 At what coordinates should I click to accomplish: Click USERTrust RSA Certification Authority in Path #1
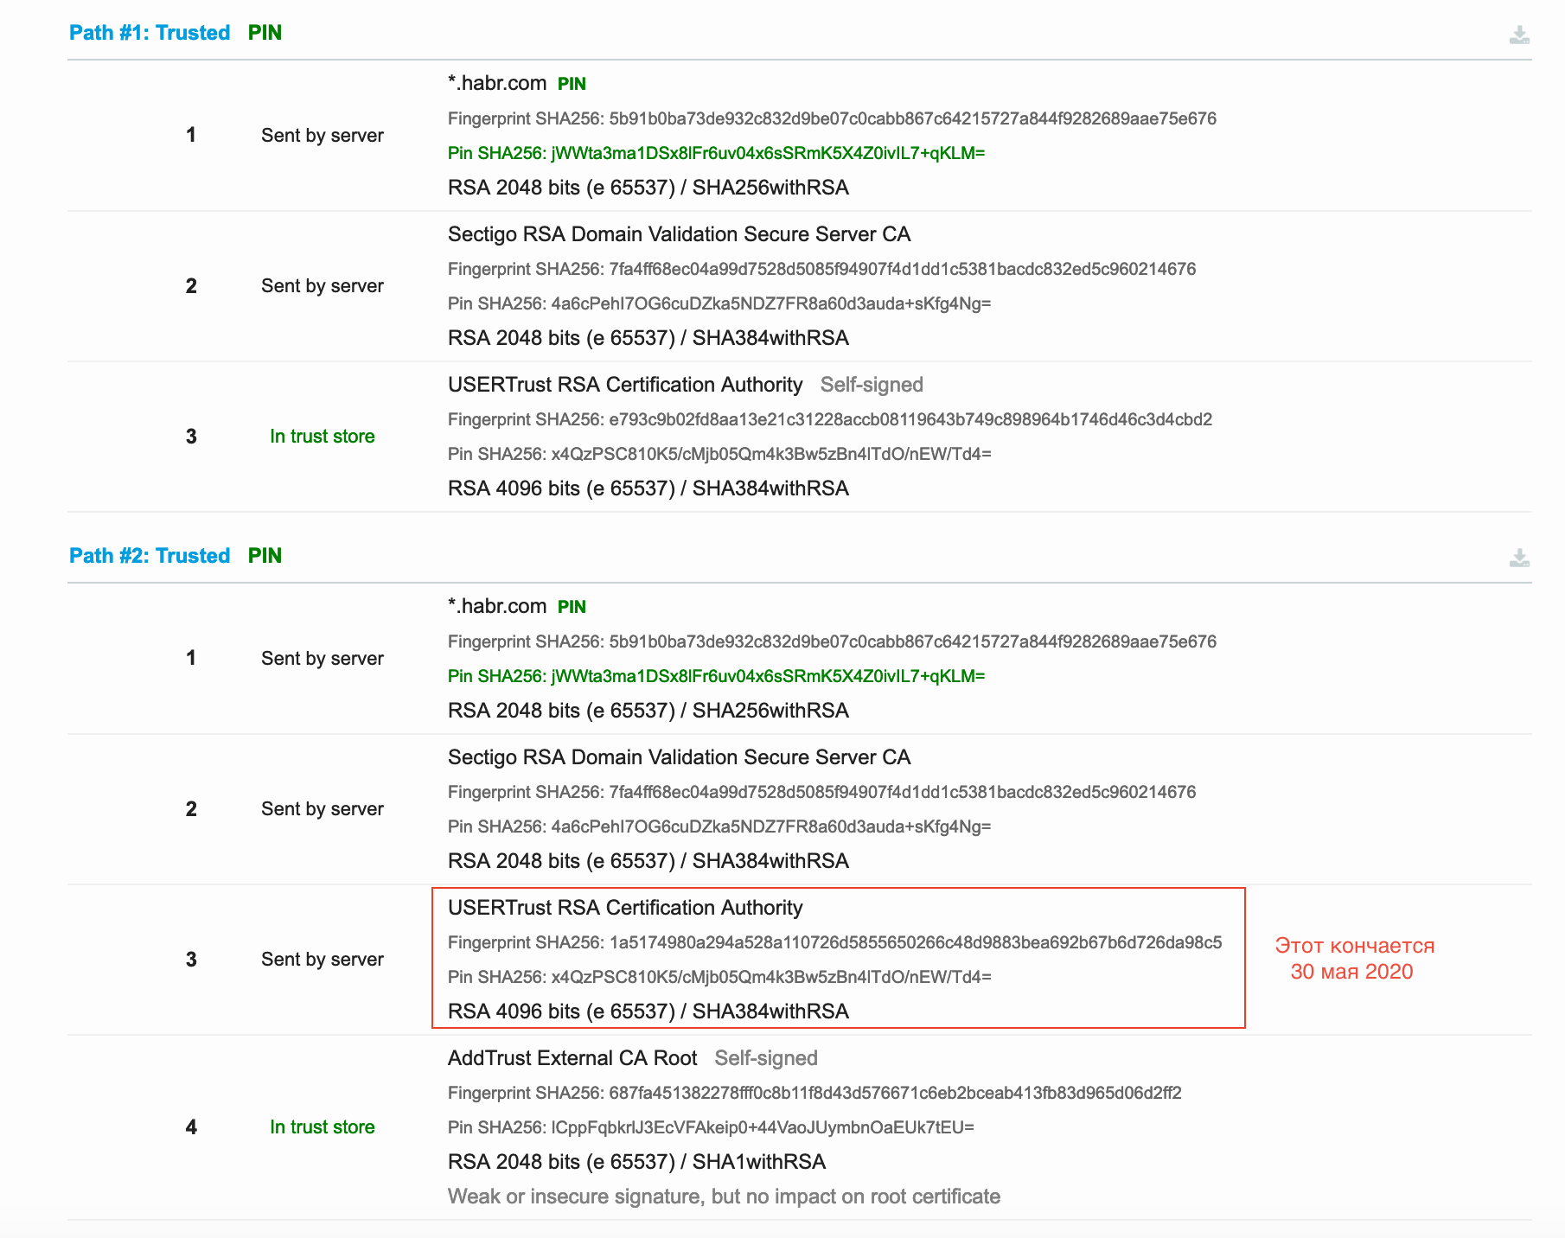(x=625, y=385)
